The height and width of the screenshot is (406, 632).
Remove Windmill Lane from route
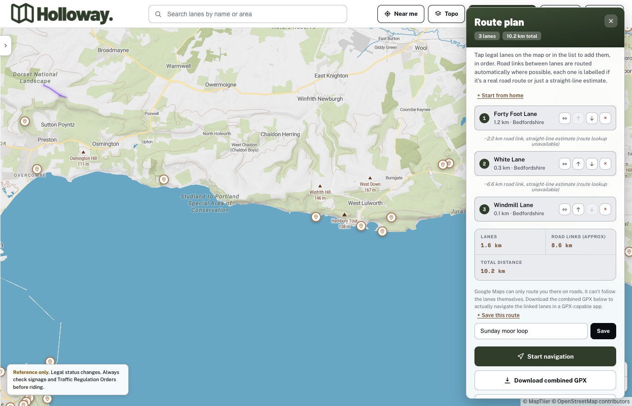tap(605, 209)
